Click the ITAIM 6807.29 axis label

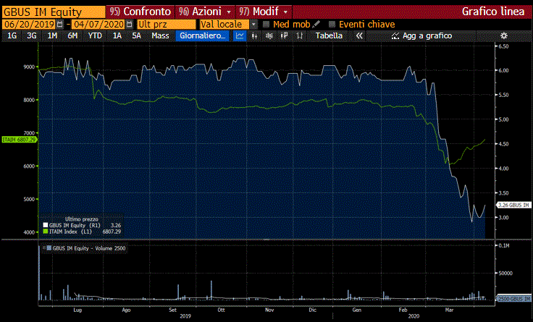pyautogui.click(x=19, y=140)
